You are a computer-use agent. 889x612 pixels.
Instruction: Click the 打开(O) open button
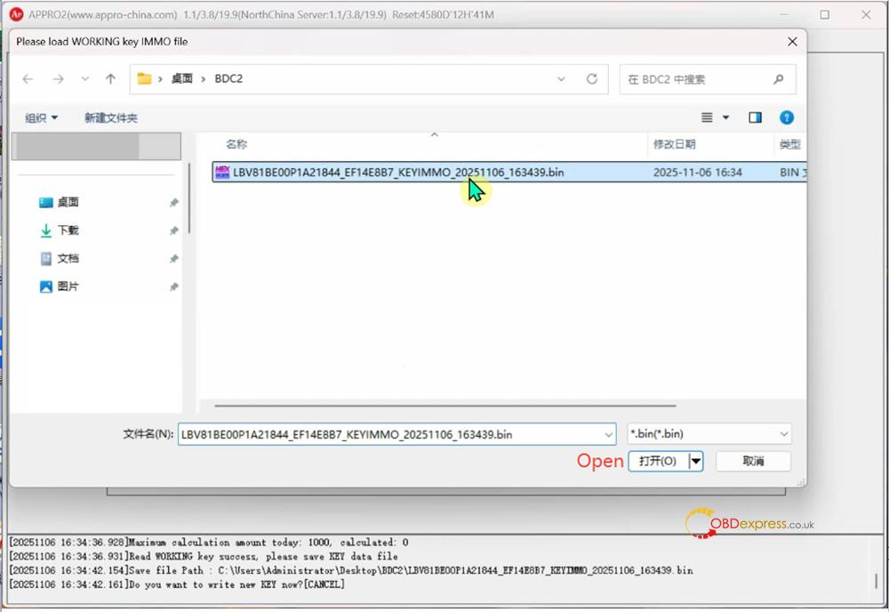click(658, 461)
